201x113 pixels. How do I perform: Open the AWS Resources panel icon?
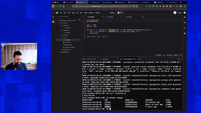[x=185, y=28]
